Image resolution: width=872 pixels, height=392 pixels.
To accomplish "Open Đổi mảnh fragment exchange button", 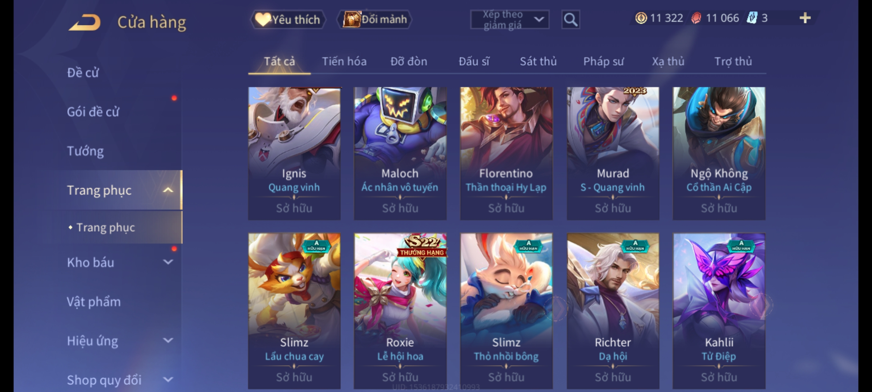I will [x=375, y=19].
